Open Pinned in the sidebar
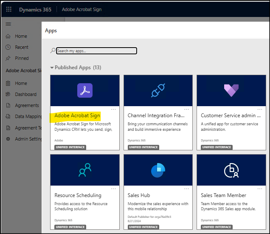Viewport: 270px width, 234px height. [x=22, y=58]
